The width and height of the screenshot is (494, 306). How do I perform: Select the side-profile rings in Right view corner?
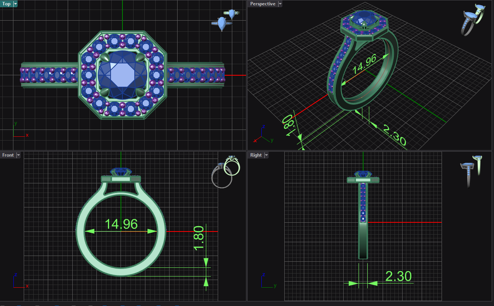coord(471,170)
